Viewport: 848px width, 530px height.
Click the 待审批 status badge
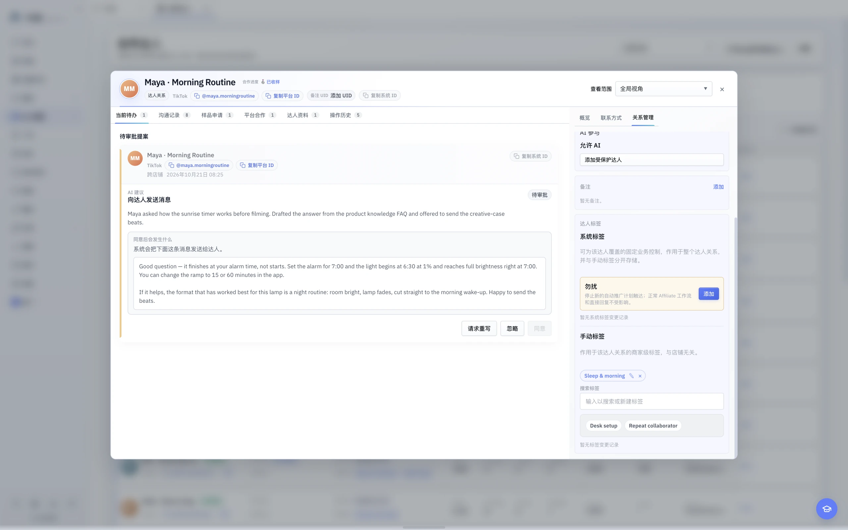tap(539, 195)
